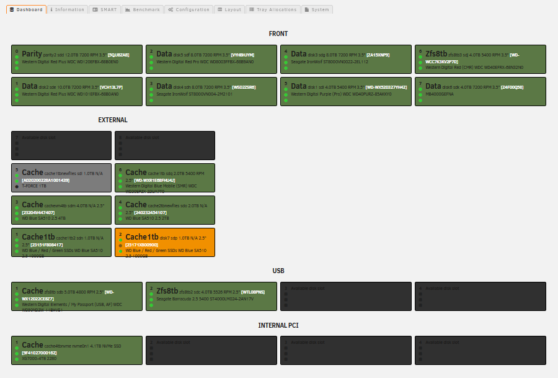558x378 pixels.
Task: Click the orange LED on Cache1tb disk7
Action: (120, 245)
